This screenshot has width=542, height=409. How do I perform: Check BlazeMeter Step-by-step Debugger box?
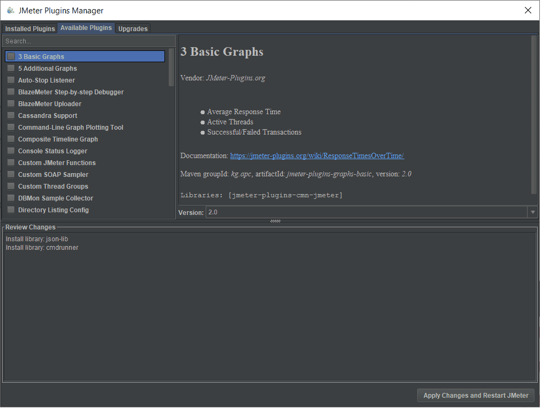click(11, 92)
